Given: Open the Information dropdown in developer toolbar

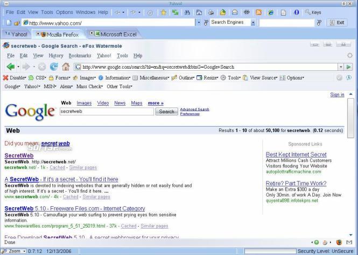Looking at the screenshot, I should pyautogui.click(x=114, y=78).
